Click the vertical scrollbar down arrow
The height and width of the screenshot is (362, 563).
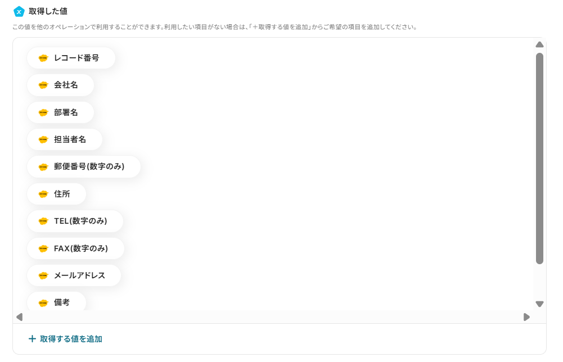[x=539, y=304]
